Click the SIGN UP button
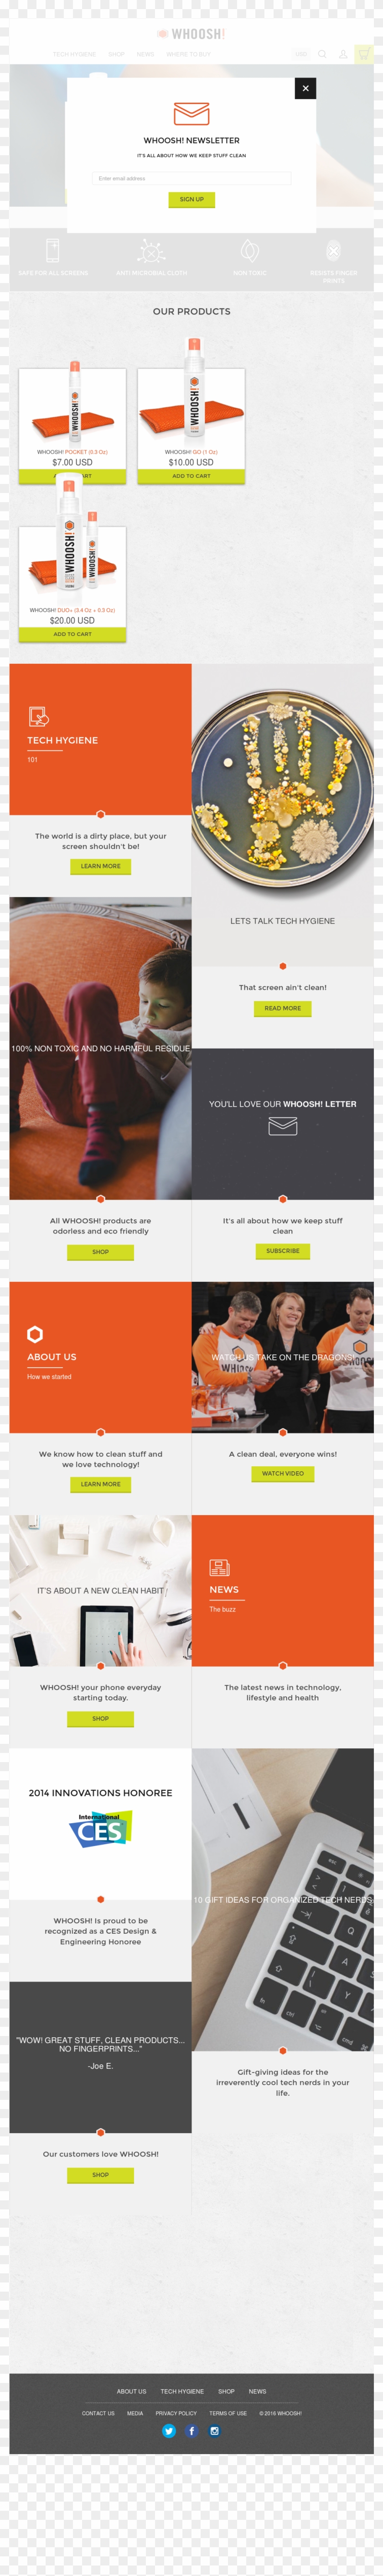383x2576 pixels. pos(191,199)
